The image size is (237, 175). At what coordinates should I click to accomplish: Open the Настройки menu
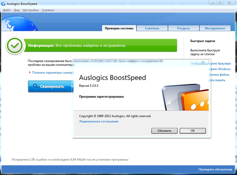click(31, 10)
